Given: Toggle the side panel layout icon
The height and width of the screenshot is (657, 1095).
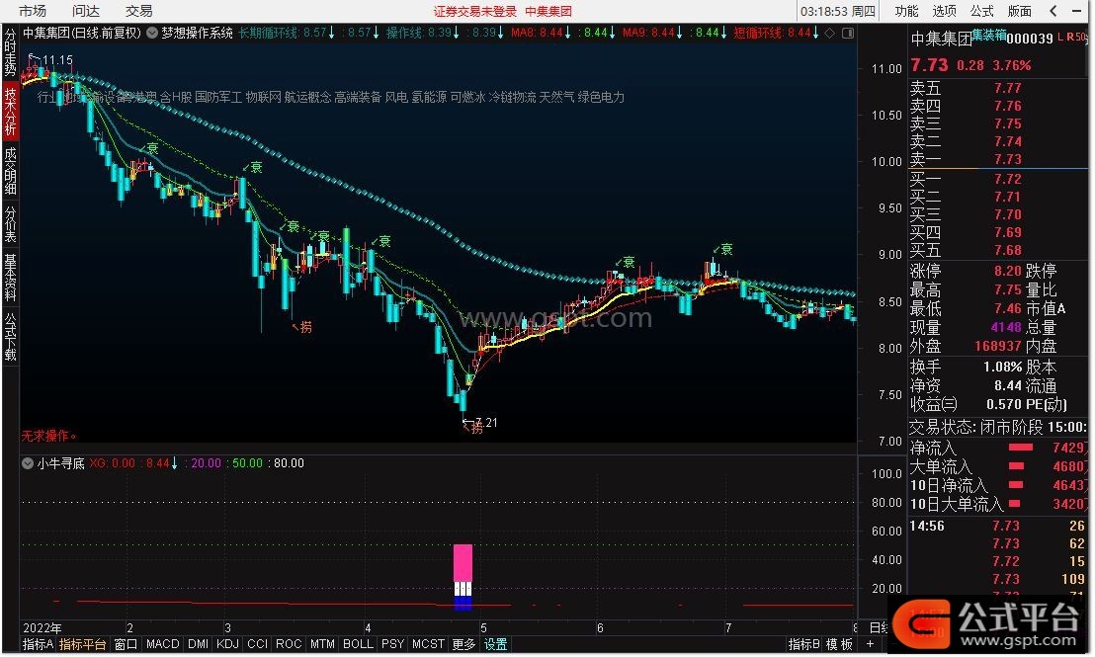Looking at the screenshot, I should [x=848, y=33].
